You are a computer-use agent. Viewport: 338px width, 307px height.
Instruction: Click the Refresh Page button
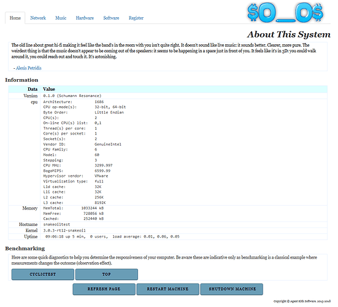point(104,289)
